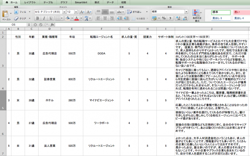Apply percent style with % button
Image resolution: width=250 pixels, height=156 pixels.
164,18
